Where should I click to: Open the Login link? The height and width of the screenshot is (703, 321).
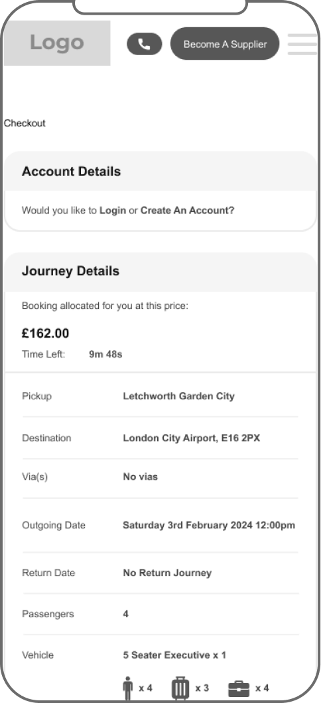(112, 210)
